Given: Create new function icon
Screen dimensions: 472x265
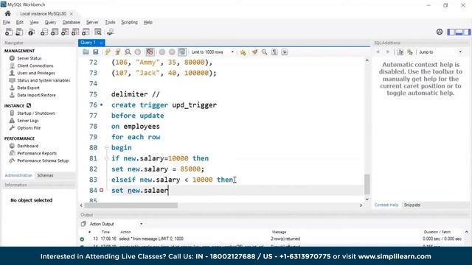Looking at the screenshot, I should [86, 32].
